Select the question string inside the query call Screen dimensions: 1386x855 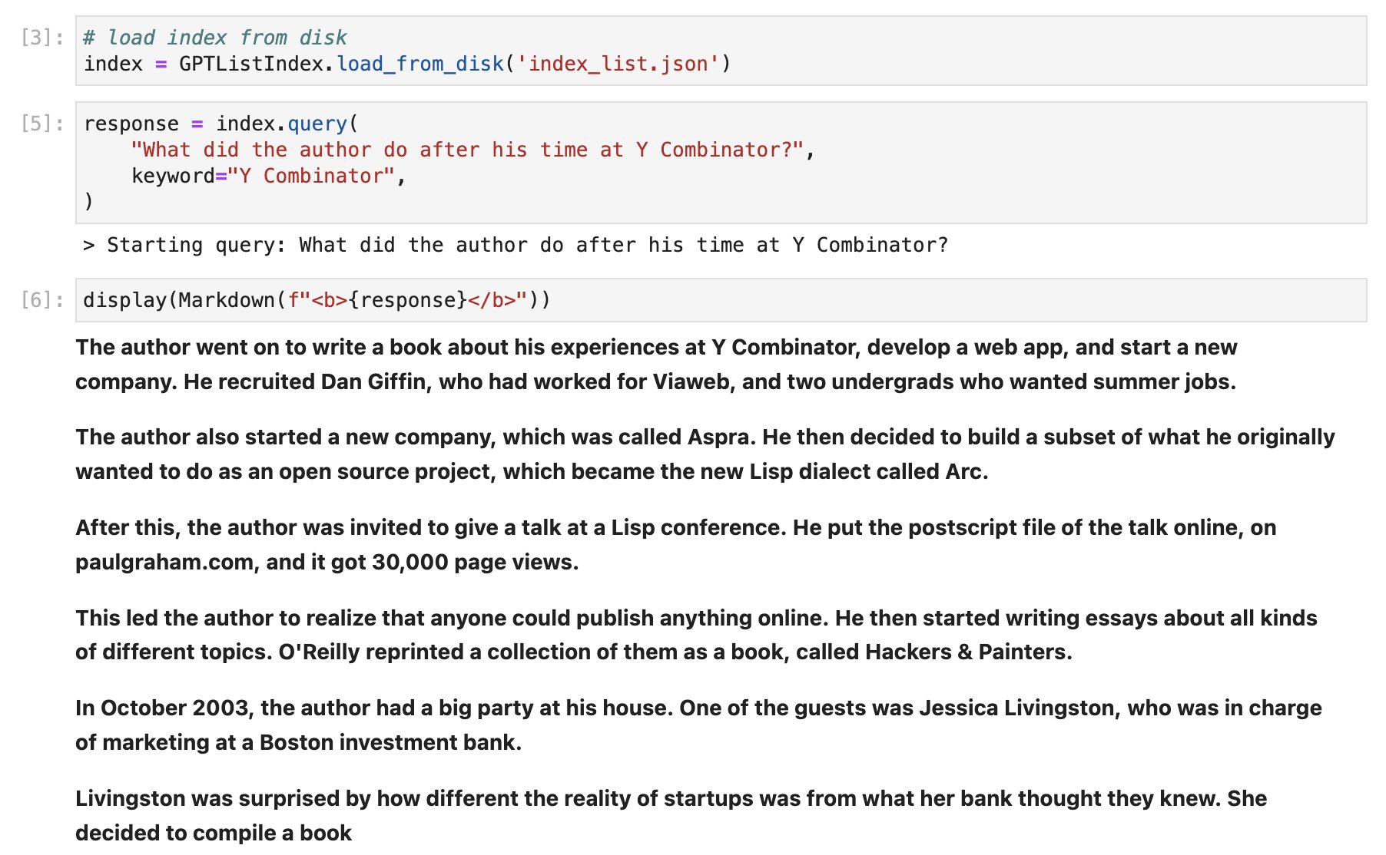point(472,150)
